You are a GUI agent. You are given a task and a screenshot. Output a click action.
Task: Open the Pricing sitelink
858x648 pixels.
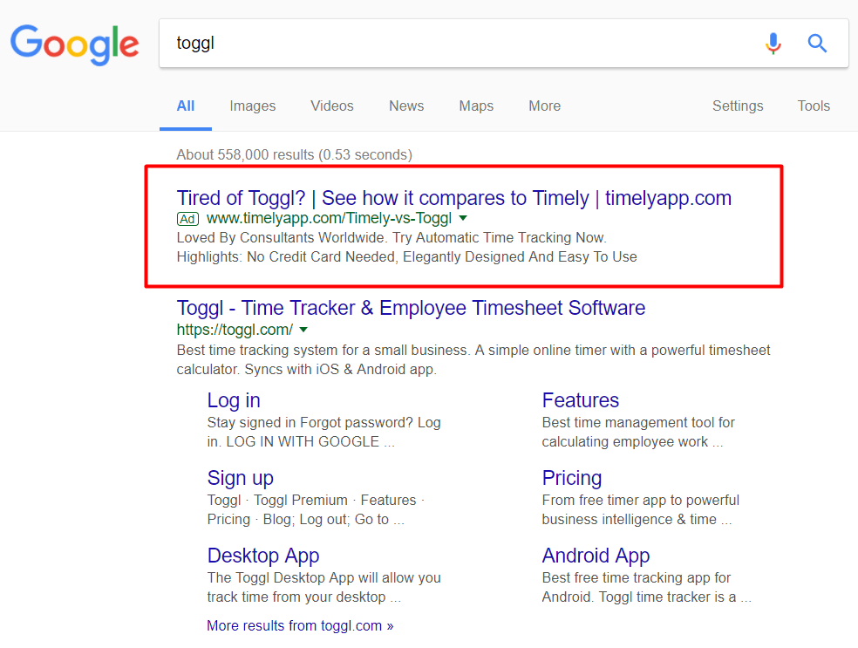572,478
